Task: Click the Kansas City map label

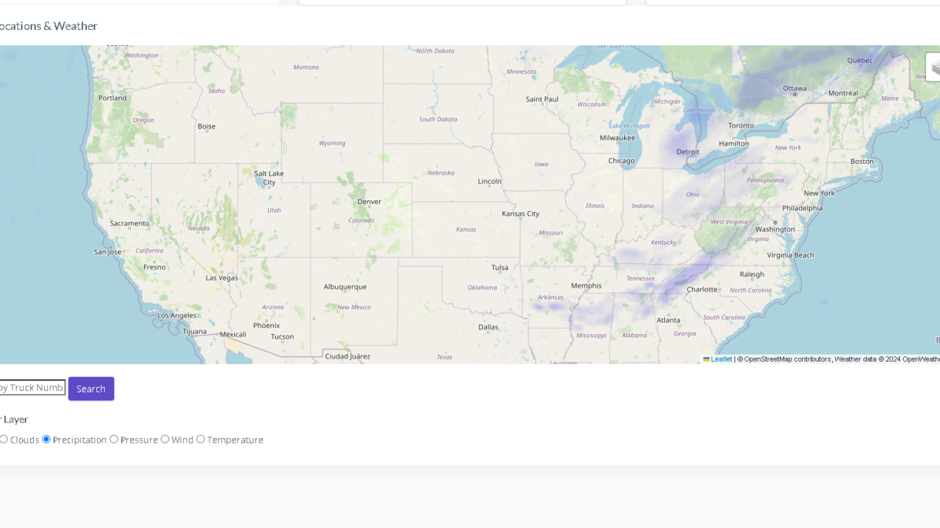Action: pos(521,213)
